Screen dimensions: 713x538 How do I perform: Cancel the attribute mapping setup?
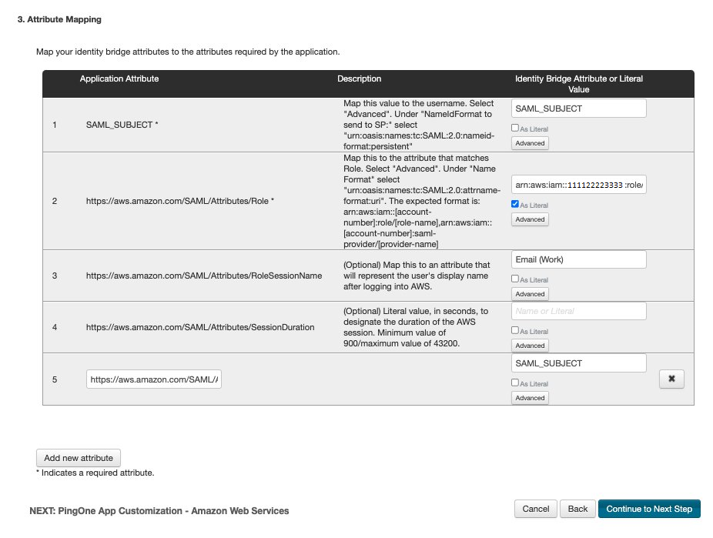(x=535, y=509)
